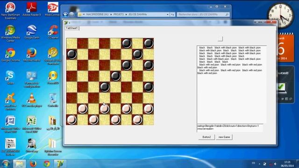Open the taskbar date and time
299x168 pixels.
(x=287, y=164)
